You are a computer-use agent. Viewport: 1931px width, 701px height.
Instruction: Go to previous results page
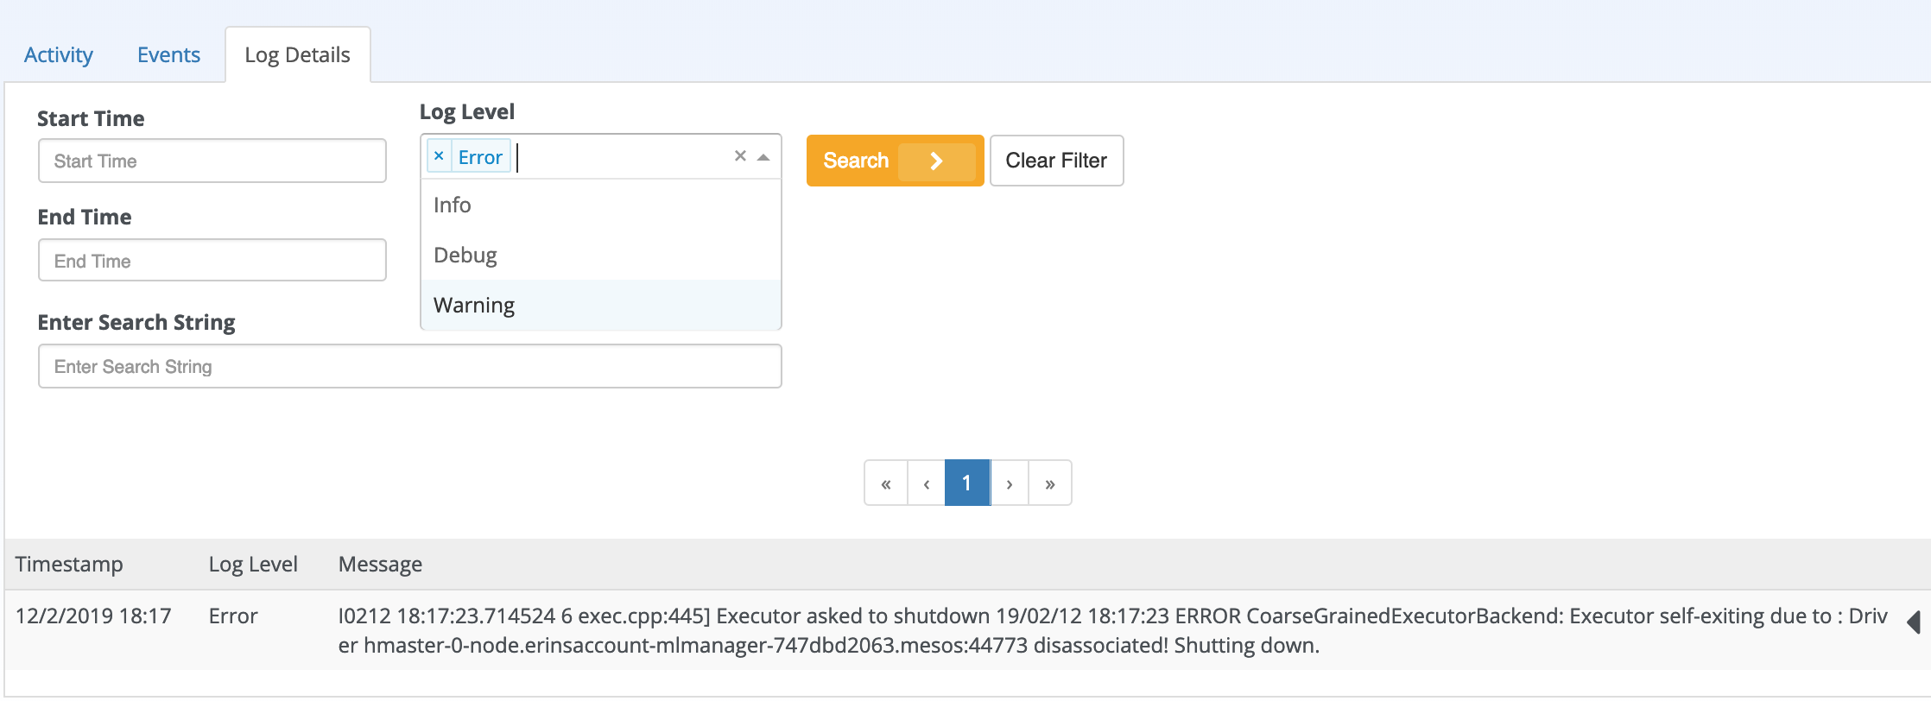[927, 483]
